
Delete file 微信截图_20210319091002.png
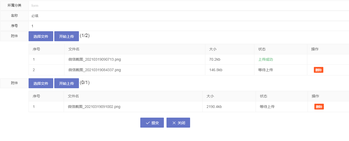coord(319,107)
